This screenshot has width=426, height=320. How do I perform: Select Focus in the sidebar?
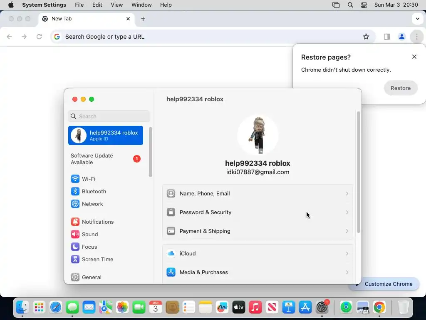(x=84, y=247)
